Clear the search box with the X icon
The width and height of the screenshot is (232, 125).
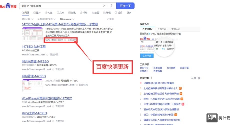click(104, 6)
